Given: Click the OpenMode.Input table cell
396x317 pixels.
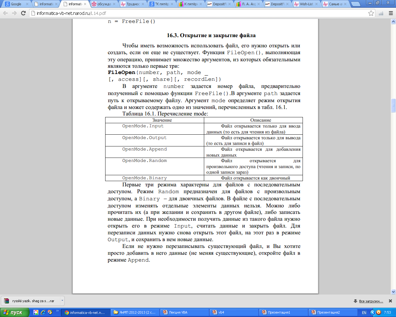Looking at the screenshot, I should point(155,128).
